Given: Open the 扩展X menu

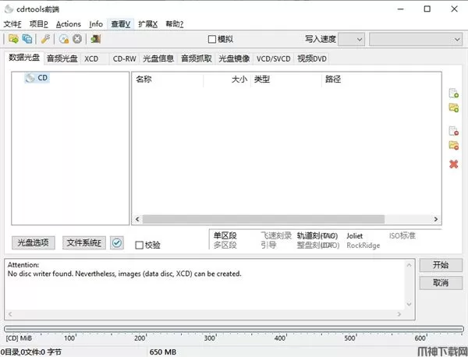Looking at the screenshot, I should (147, 24).
